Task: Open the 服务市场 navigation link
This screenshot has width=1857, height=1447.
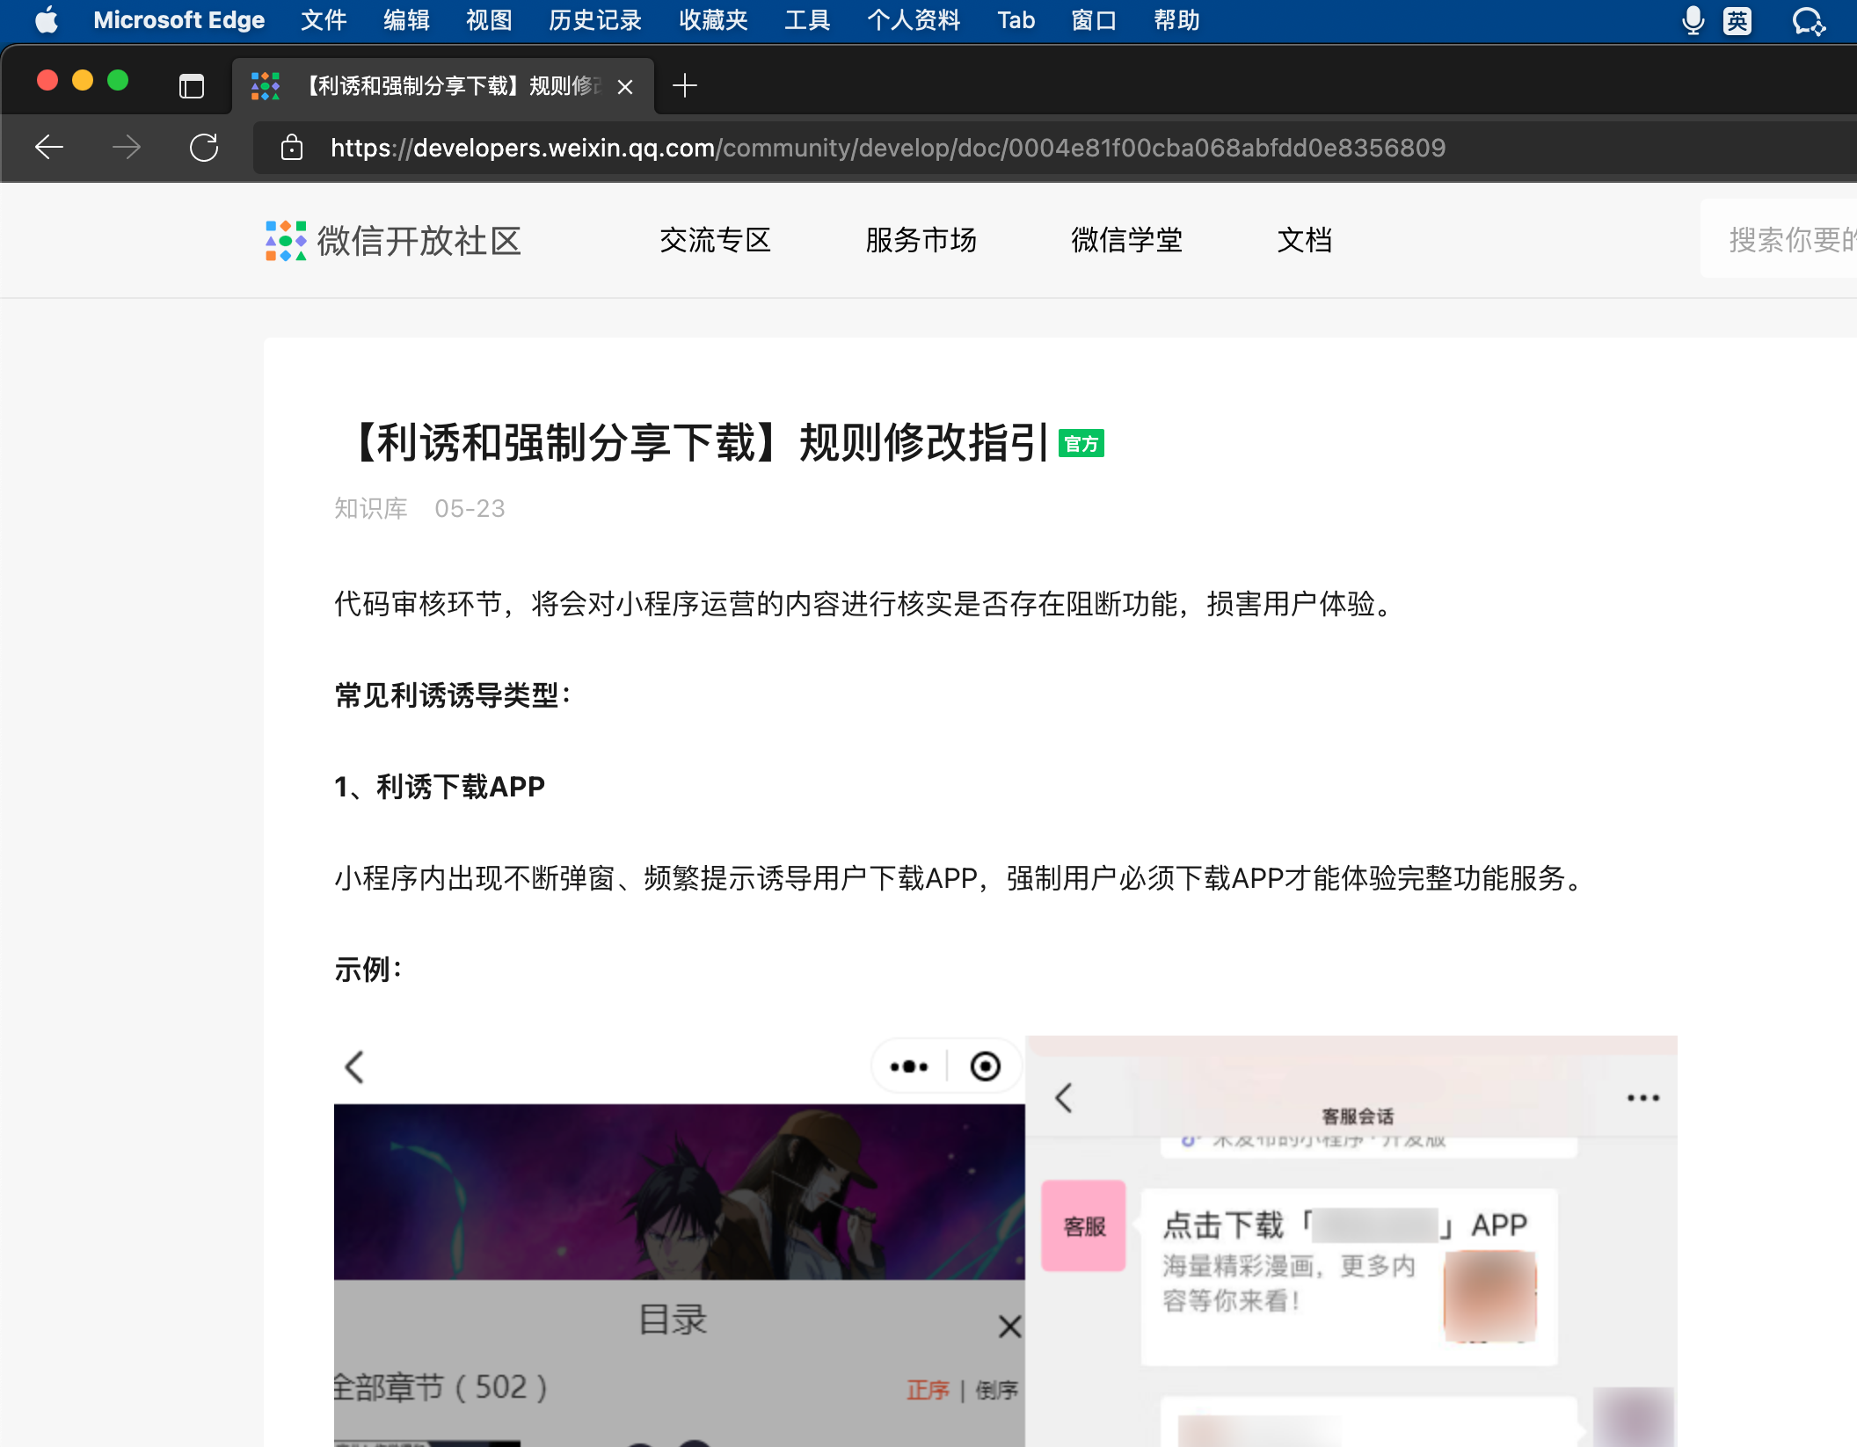Action: click(921, 240)
